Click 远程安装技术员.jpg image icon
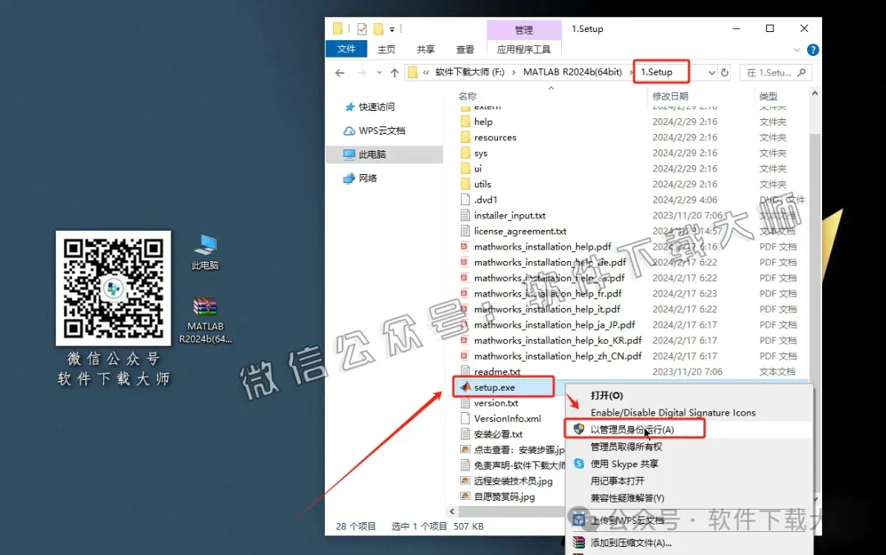Image resolution: width=886 pixels, height=555 pixels. point(465,480)
